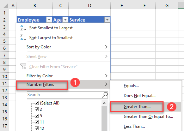Select row 13 header
The height and width of the screenshot is (131, 184).
pos(4,97)
